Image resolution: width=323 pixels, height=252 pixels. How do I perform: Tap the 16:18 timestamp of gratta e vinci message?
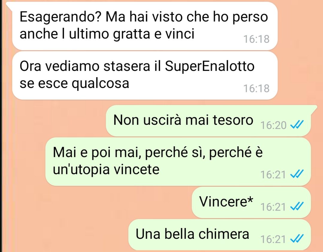[x=256, y=39]
